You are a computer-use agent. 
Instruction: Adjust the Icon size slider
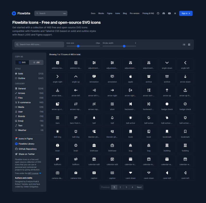pos(79,46)
